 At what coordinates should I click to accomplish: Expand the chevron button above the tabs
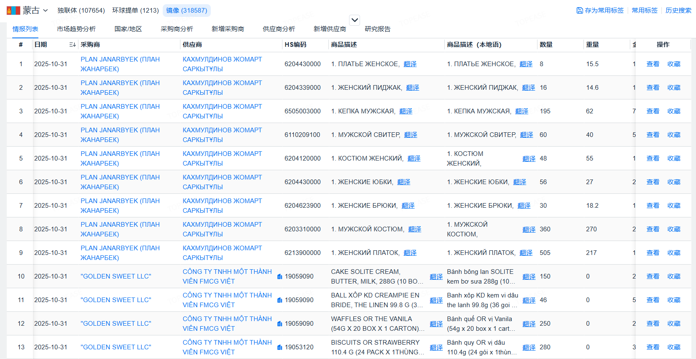[355, 20]
